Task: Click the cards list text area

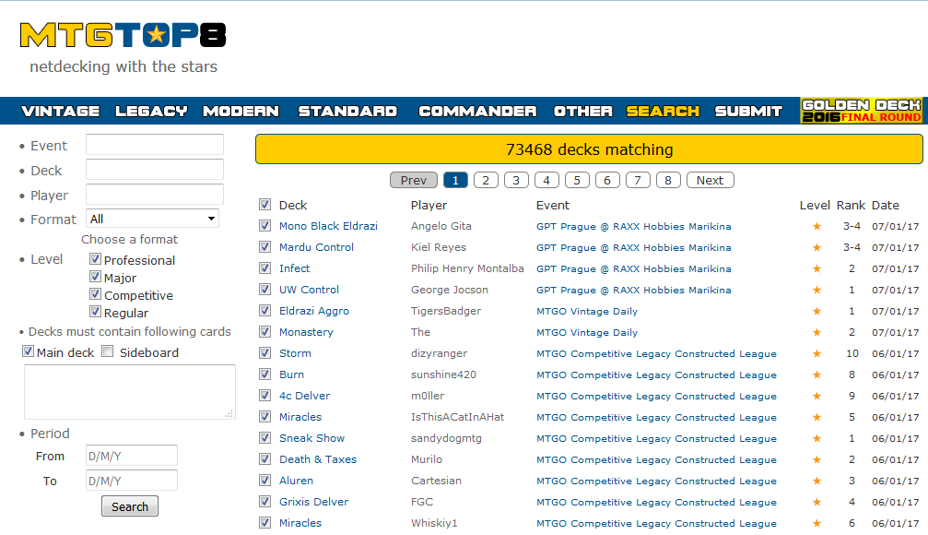Action: (x=130, y=392)
